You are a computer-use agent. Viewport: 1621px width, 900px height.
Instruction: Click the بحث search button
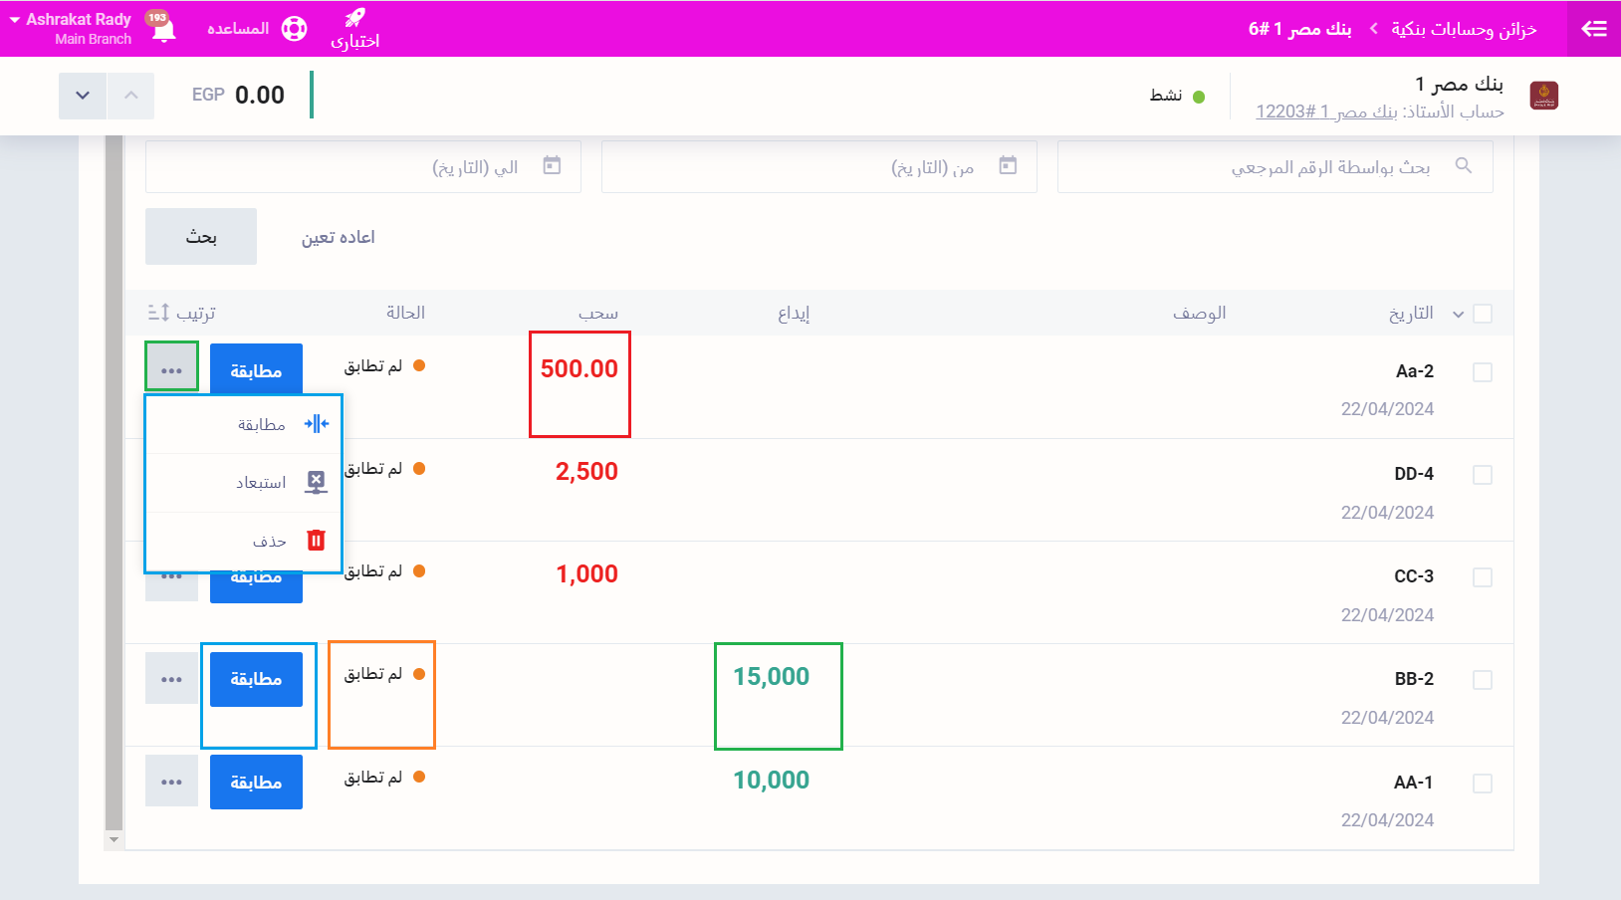pos(201,237)
